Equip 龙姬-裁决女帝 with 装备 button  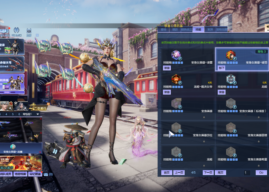click(167, 92)
